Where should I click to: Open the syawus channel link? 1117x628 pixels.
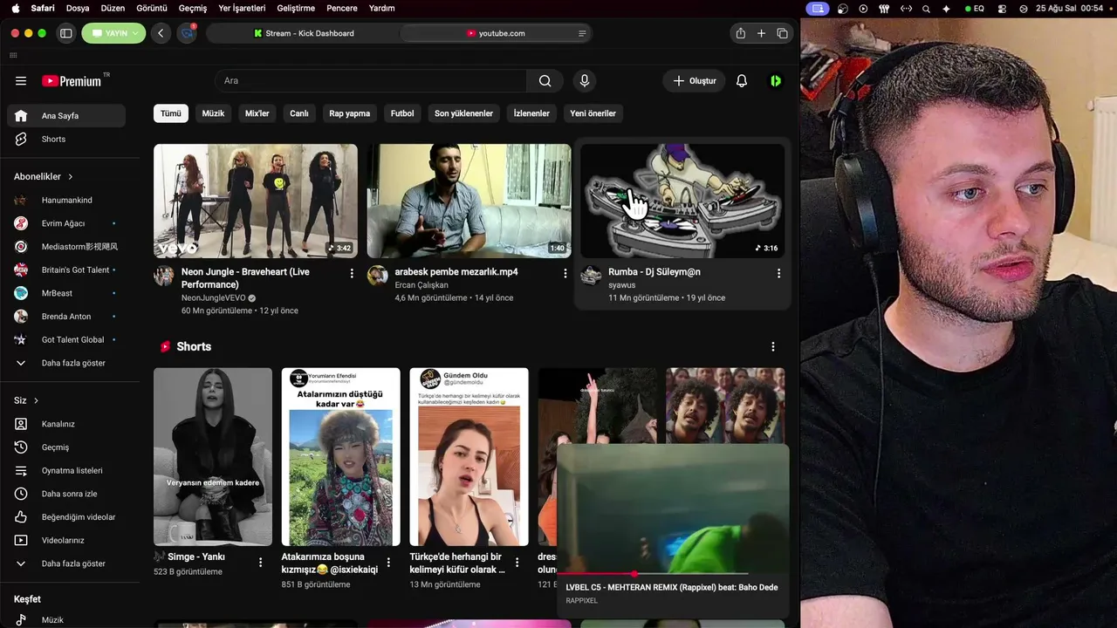point(621,285)
